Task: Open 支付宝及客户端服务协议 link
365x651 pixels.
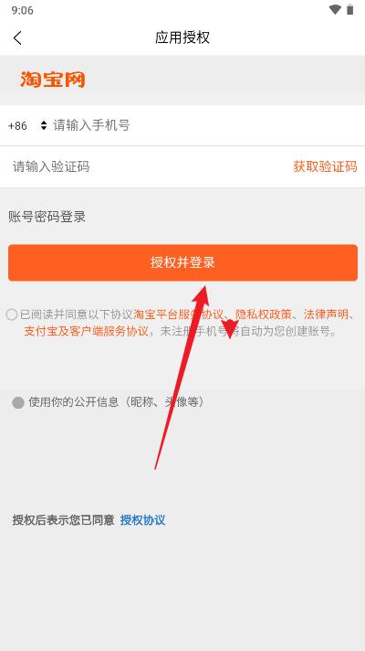Action: 86,331
